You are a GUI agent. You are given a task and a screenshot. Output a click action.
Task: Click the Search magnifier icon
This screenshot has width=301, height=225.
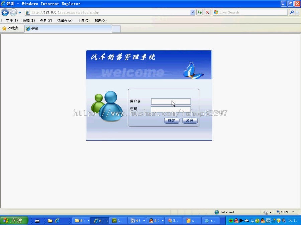pos(292,12)
